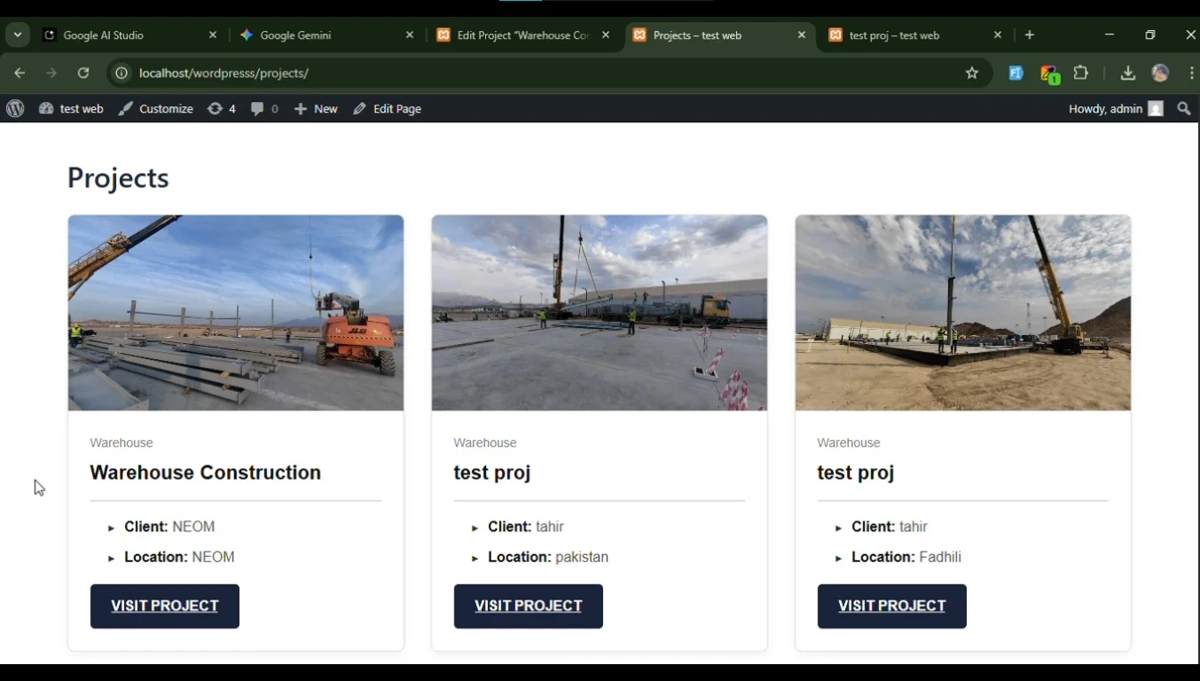The width and height of the screenshot is (1200, 681).
Task: Open the New content menu
Action: click(x=316, y=109)
